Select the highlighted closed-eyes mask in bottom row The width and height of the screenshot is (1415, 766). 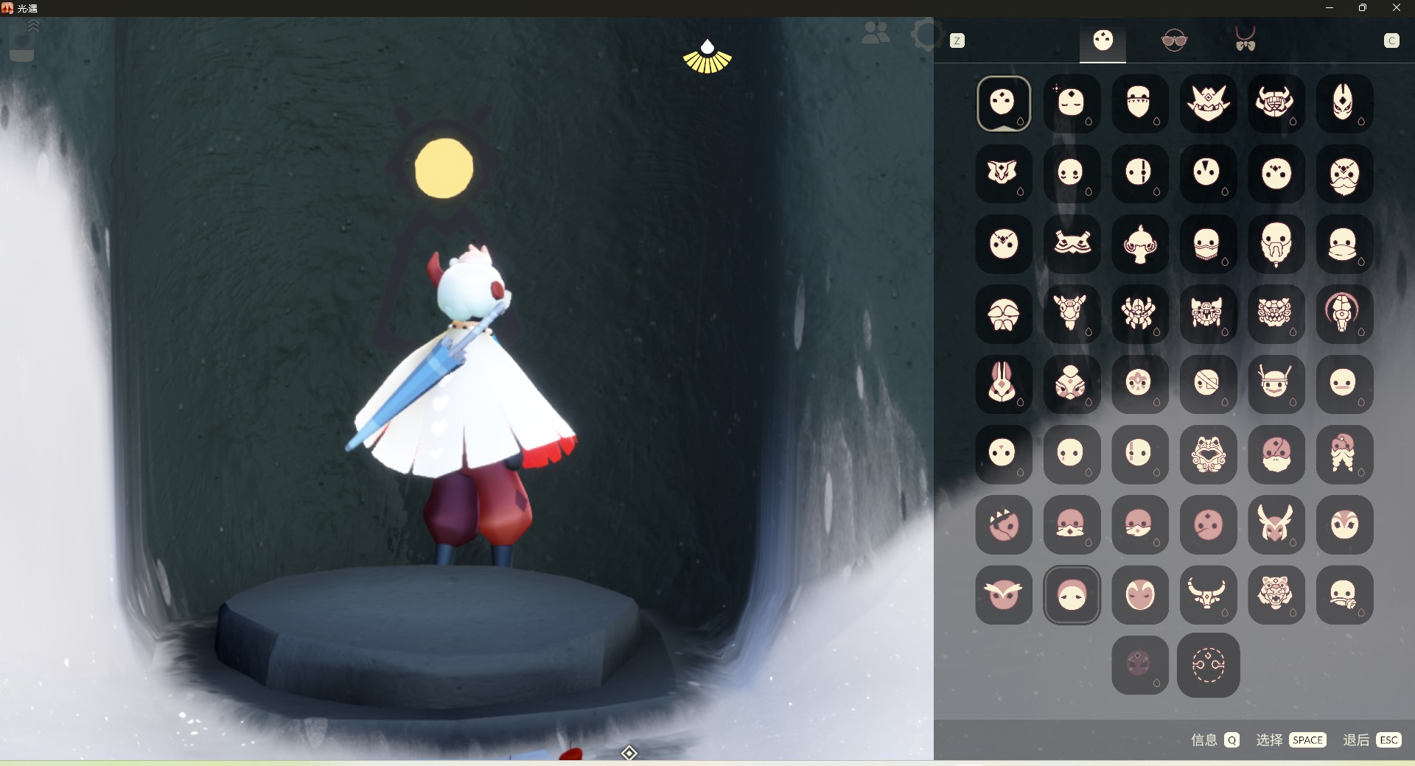(1072, 594)
